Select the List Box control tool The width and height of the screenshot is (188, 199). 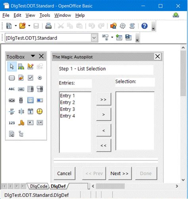point(31,89)
